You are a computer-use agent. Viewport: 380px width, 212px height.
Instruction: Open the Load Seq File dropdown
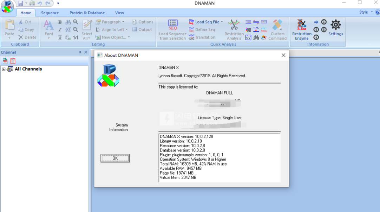pyautogui.click(x=222, y=22)
